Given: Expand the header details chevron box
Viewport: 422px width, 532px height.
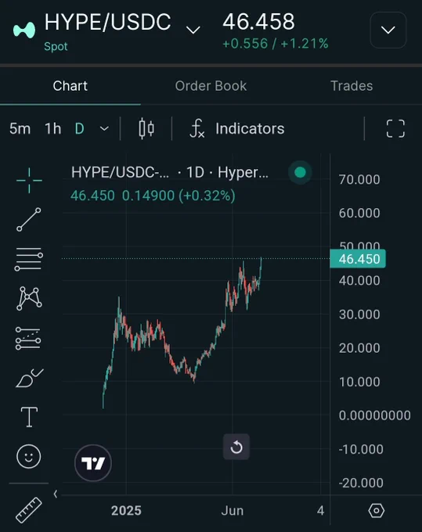Looking at the screenshot, I should click(x=388, y=30).
